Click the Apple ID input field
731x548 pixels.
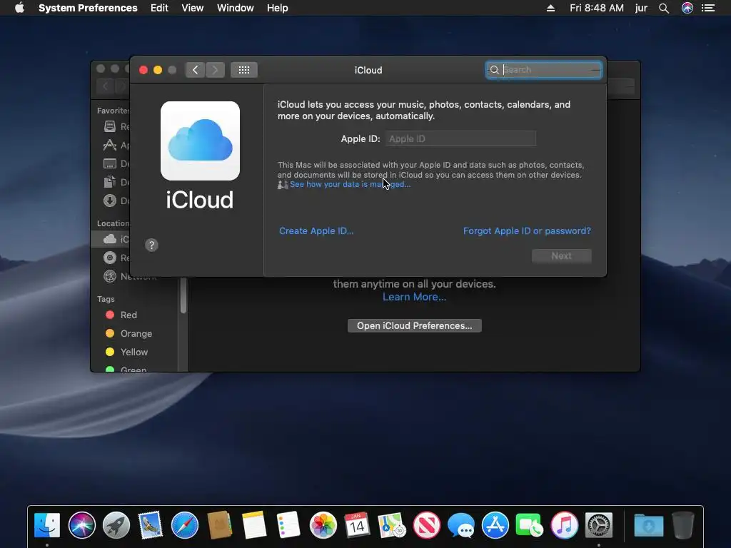(x=460, y=138)
